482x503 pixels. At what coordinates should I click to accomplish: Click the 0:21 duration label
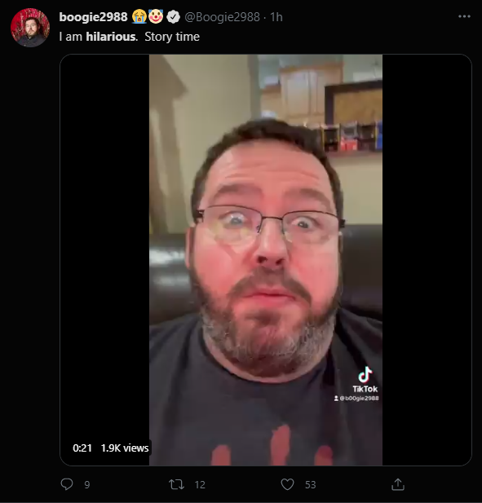pyautogui.click(x=82, y=448)
